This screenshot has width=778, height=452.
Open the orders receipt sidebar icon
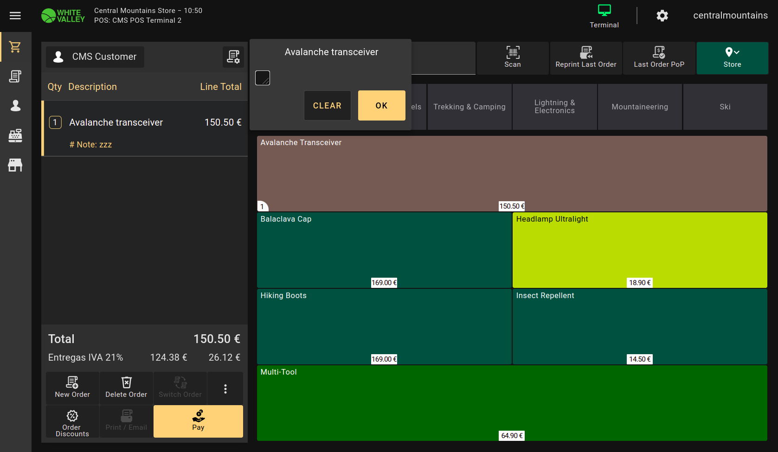click(x=15, y=76)
